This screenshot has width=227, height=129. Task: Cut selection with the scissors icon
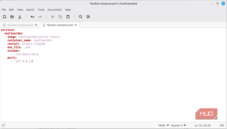(x=53, y=17)
